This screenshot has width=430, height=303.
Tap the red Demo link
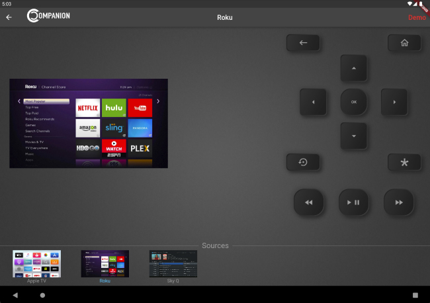click(417, 17)
